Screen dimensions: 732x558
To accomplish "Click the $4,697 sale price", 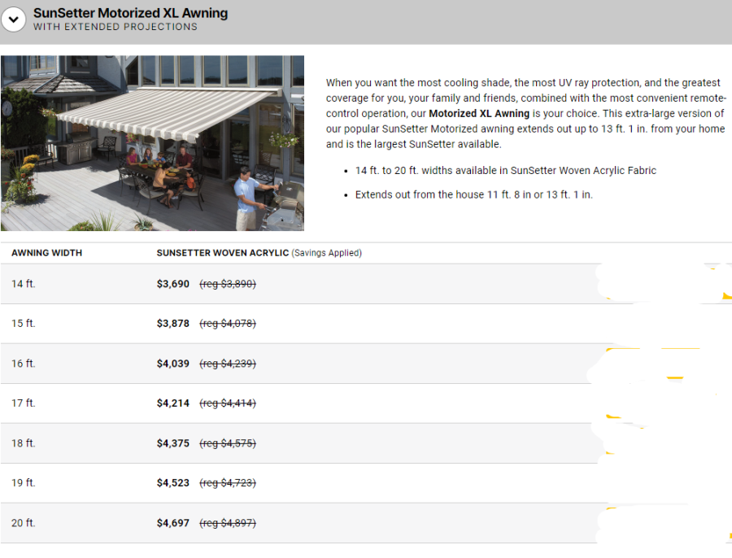I will pos(172,523).
